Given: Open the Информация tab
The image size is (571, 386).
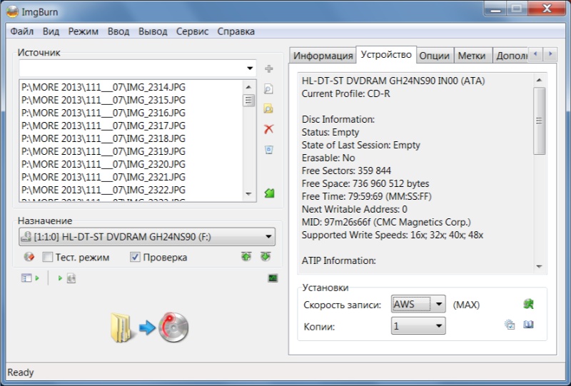Looking at the screenshot, I should (323, 56).
